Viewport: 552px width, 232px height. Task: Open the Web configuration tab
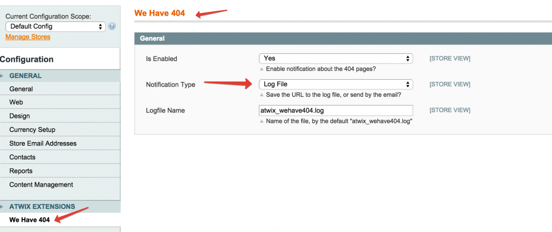pyautogui.click(x=60, y=102)
